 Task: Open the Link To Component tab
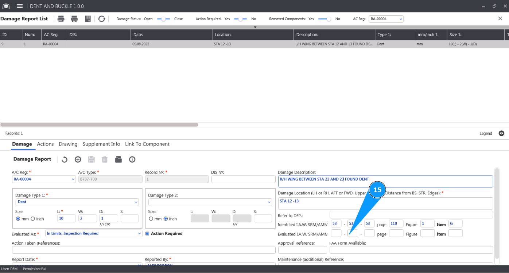(x=147, y=144)
